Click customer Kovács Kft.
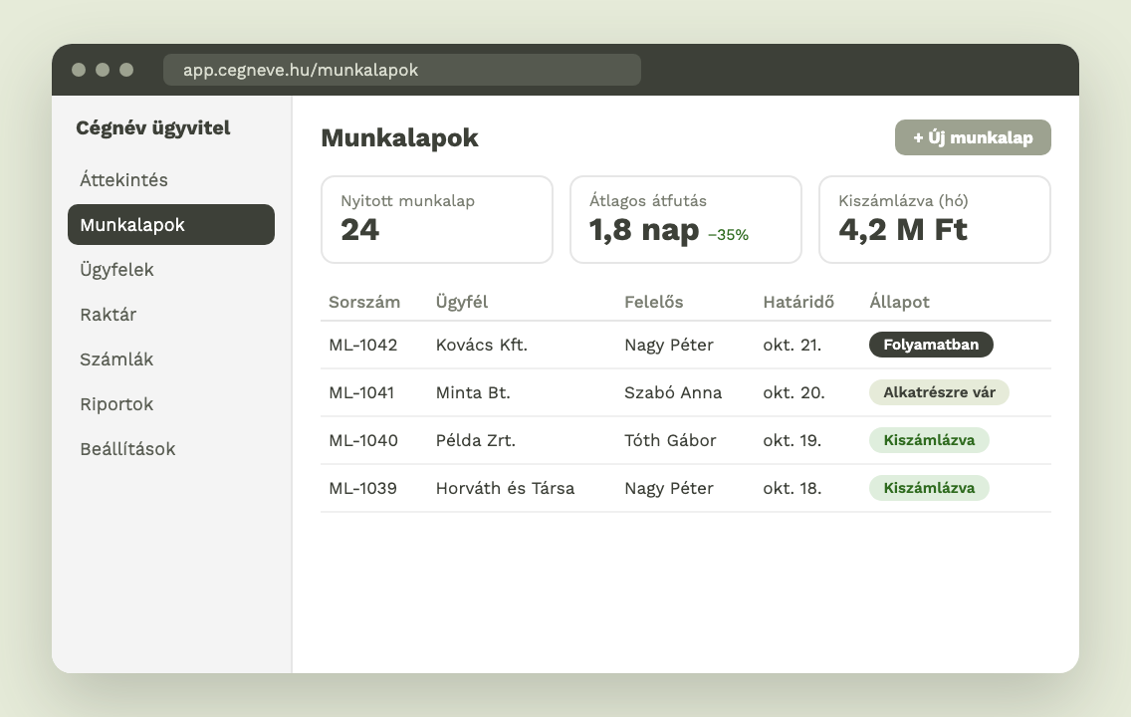 click(x=481, y=345)
